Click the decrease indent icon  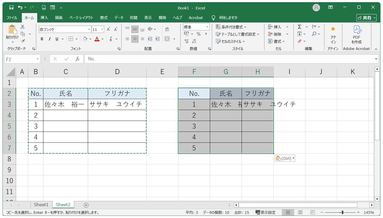tap(150, 39)
